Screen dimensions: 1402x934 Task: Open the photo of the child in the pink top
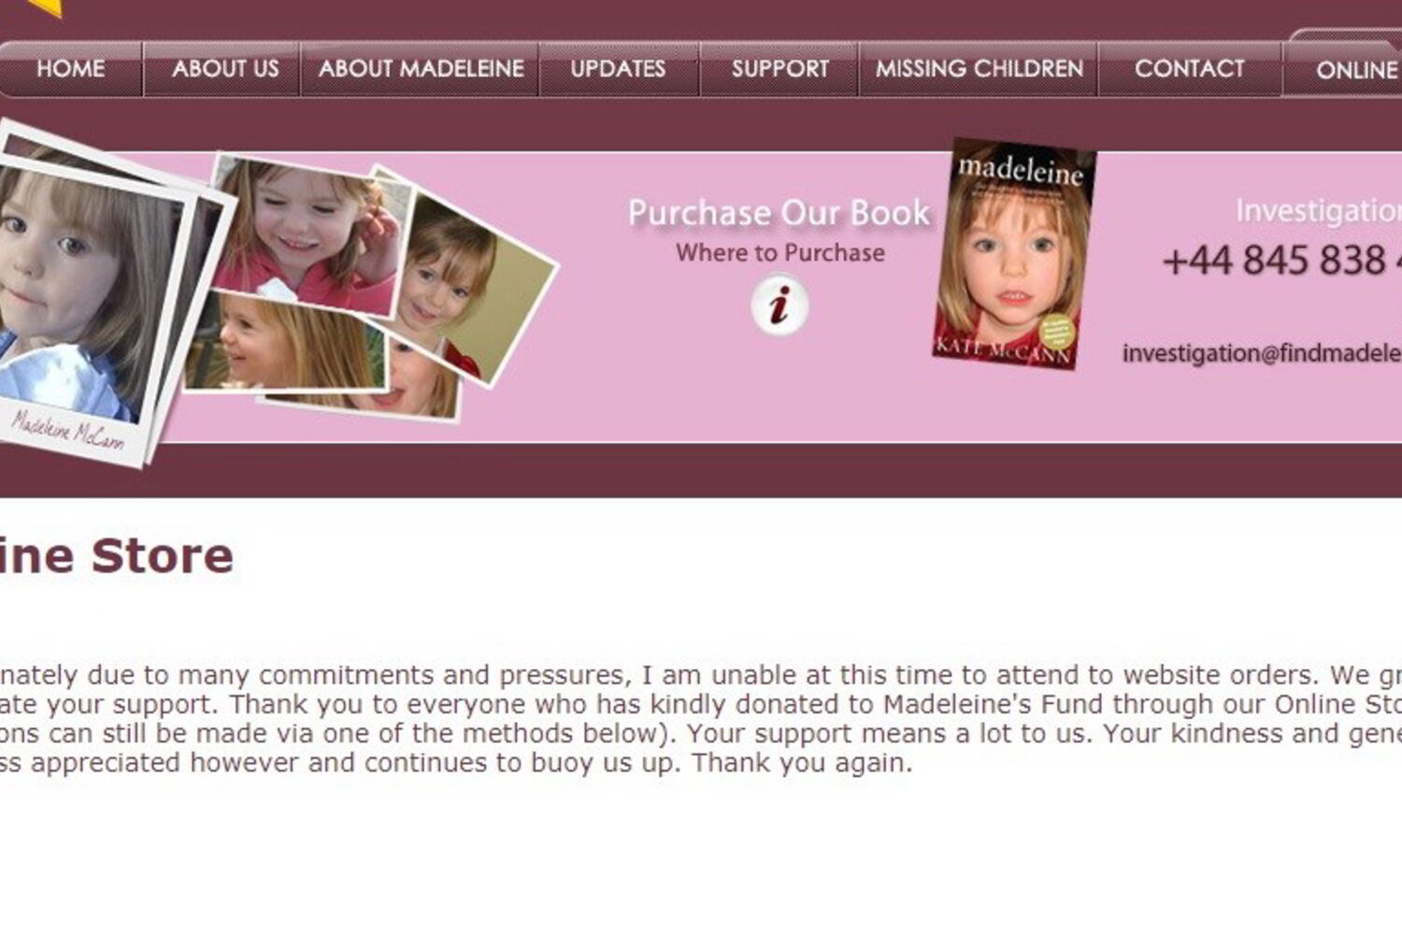point(304,233)
